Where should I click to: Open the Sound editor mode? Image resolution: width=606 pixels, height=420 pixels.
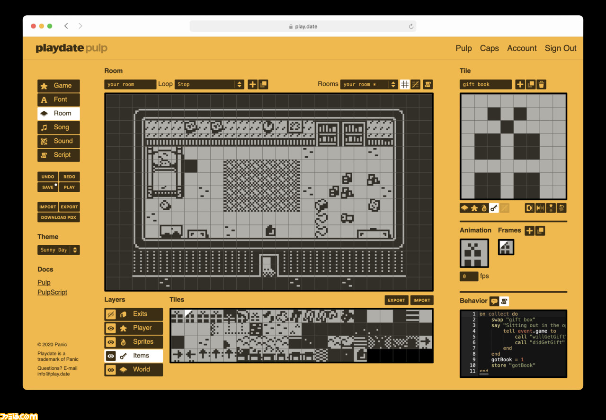59,141
